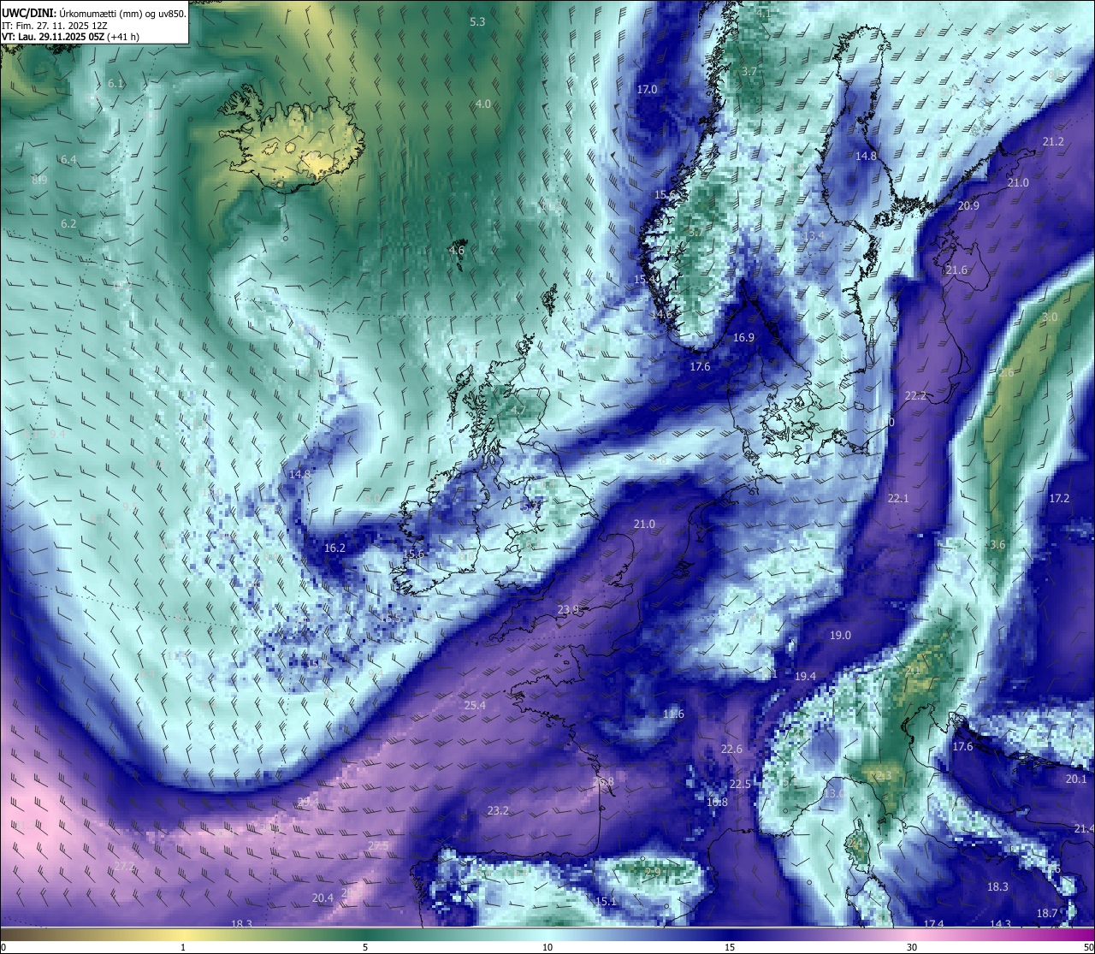Click the 21.2 value label
The width and height of the screenshot is (1095, 954).
coord(1053,141)
